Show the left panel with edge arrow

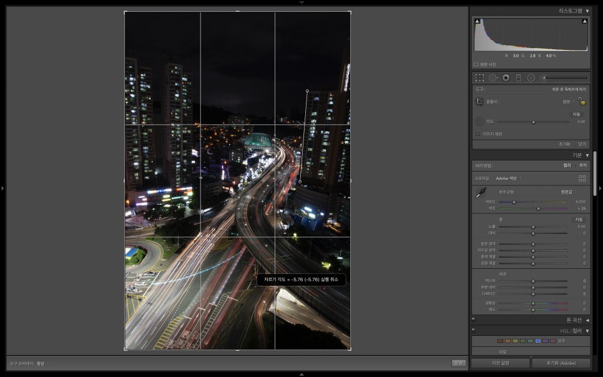(x=2, y=188)
